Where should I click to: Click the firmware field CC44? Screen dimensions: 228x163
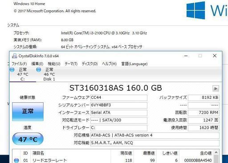[119, 97]
